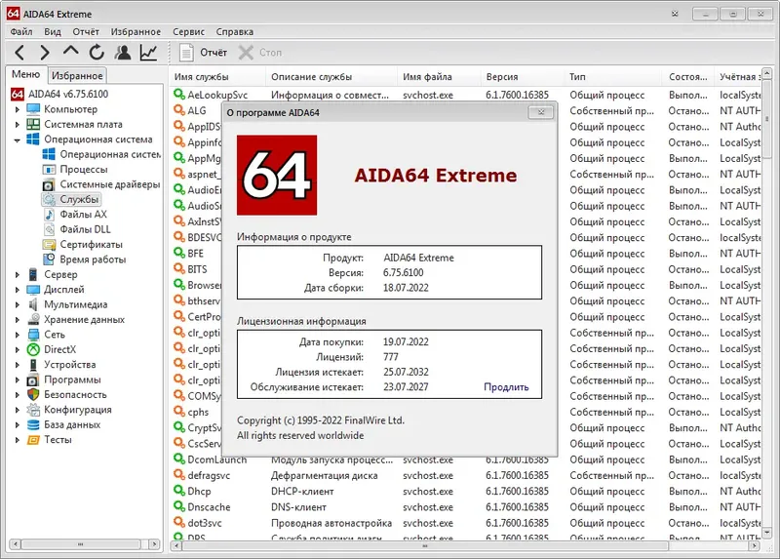Expand the Системная плата node
This screenshot has height=559, width=780.
[x=18, y=124]
